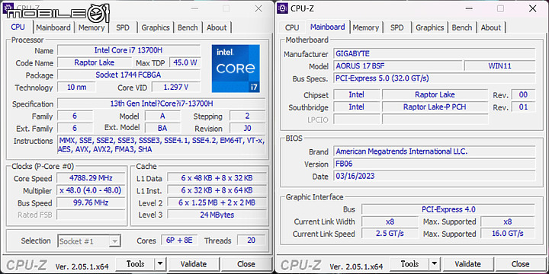Click Level 3 cache value 24 MBytes
Screen dimensions: 549x274
point(217,215)
